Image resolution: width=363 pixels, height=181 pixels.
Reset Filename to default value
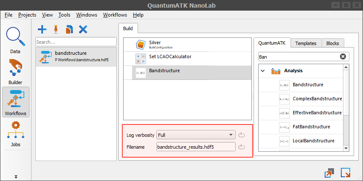point(241,147)
